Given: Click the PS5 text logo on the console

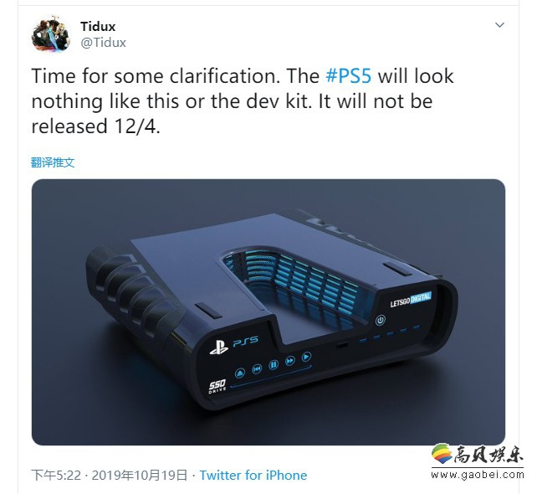Looking at the screenshot, I should click(x=246, y=341).
